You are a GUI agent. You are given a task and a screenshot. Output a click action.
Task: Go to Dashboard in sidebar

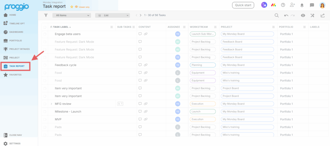(x=16, y=32)
